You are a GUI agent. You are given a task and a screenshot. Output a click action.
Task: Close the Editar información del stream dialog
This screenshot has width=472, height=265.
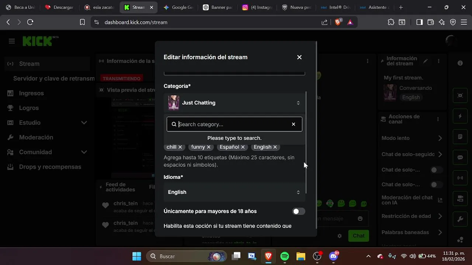point(299,57)
